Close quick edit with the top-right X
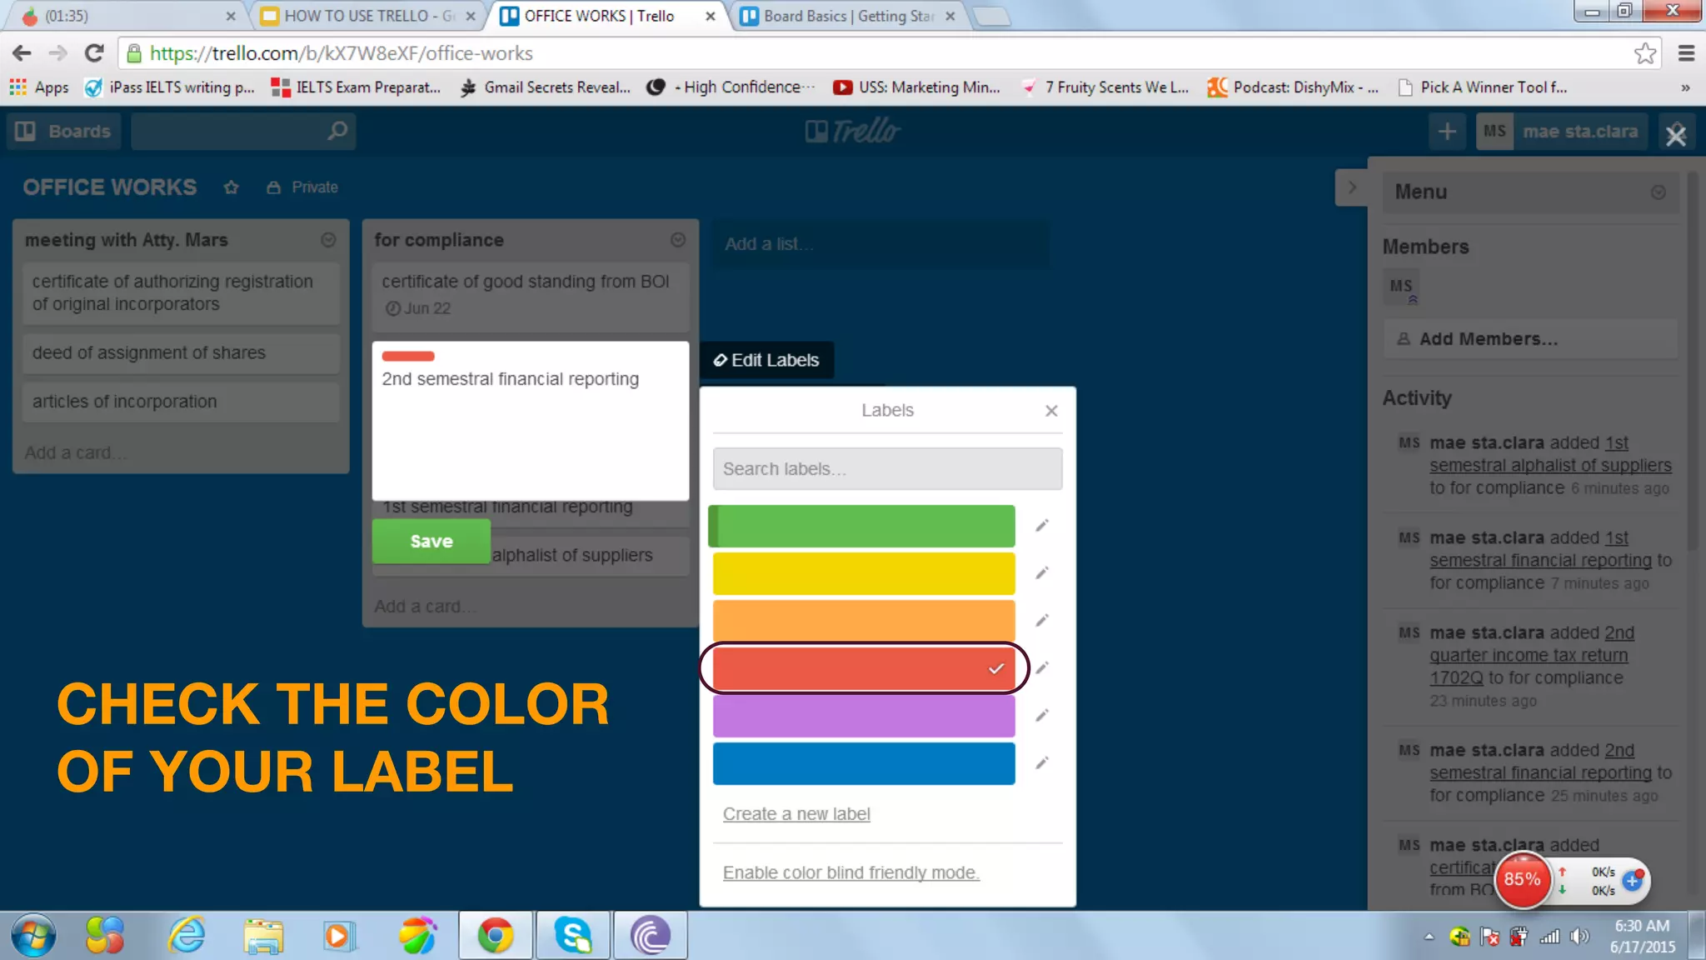This screenshot has height=960, width=1706. point(1676,134)
